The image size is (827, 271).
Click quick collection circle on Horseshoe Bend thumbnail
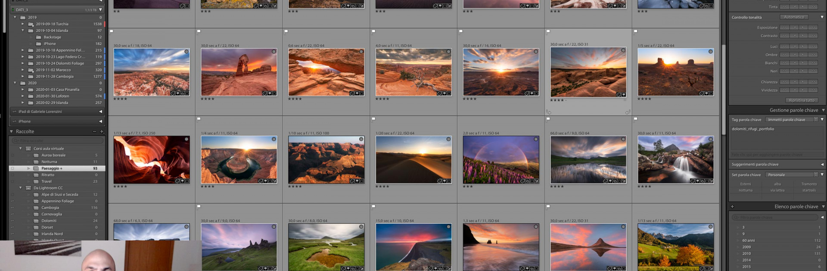274,139
